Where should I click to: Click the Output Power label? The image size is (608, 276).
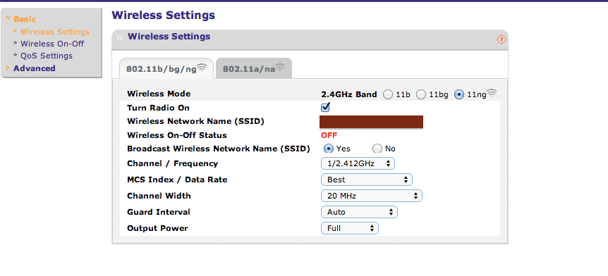pos(157,228)
